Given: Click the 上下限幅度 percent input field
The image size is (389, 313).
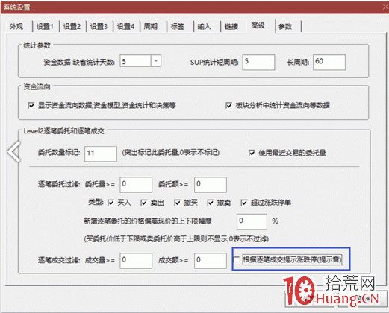Looking at the screenshot, I should pos(252,221).
